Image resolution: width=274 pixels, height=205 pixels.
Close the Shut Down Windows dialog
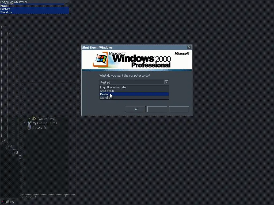[x=189, y=48]
